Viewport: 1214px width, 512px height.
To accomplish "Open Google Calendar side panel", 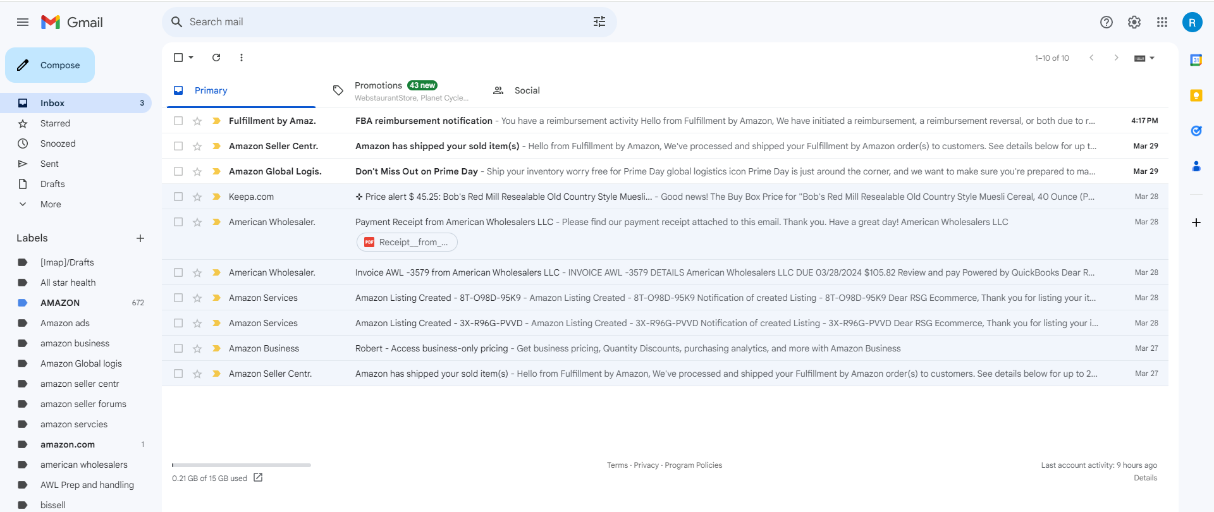I will point(1196,60).
